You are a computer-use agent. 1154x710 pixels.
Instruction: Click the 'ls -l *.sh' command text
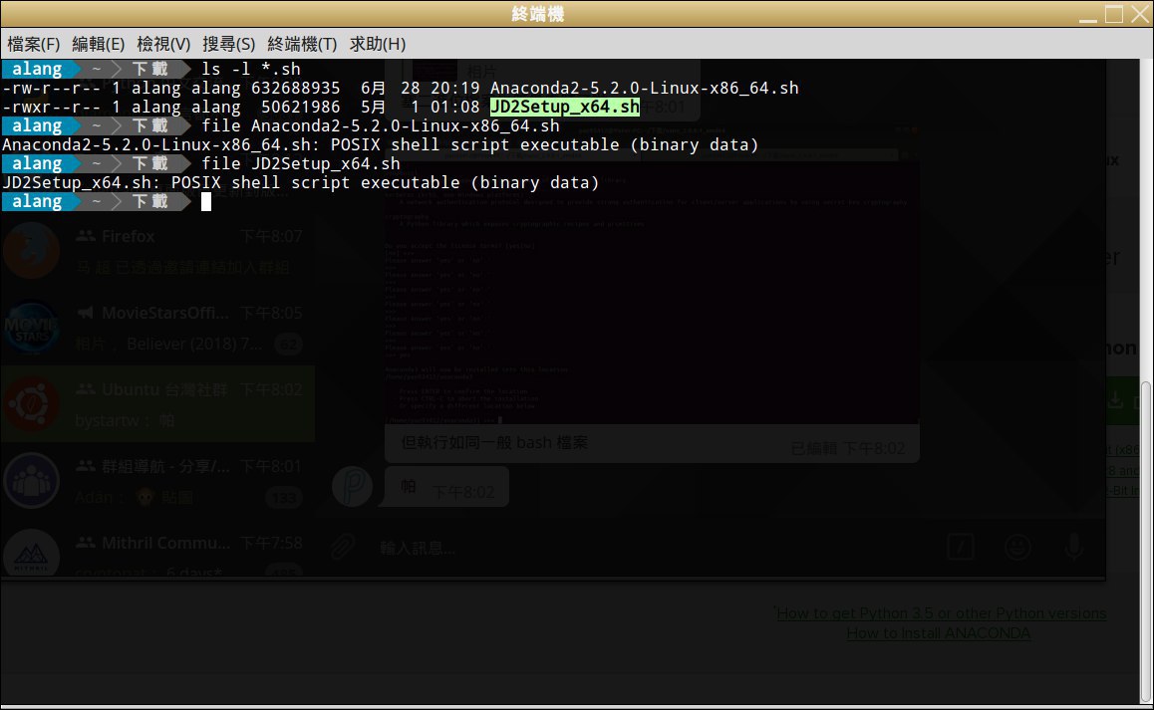(251, 69)
